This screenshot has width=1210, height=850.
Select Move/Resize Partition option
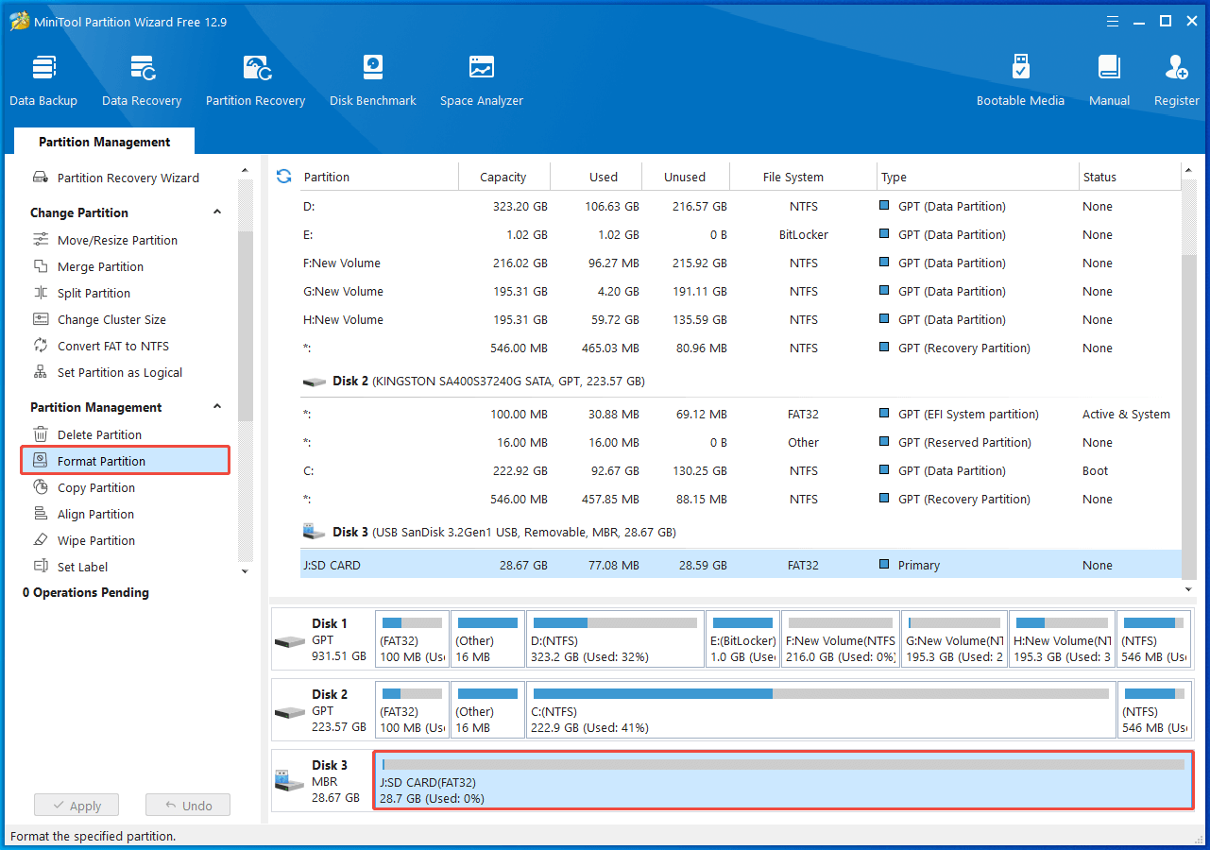point(117,240)
